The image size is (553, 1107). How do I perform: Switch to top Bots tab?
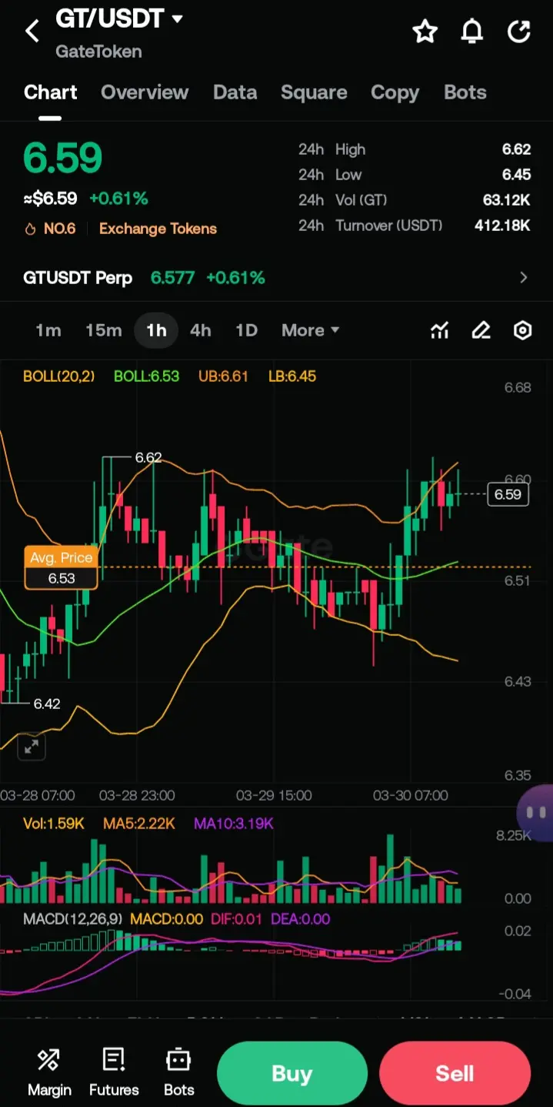465,92
